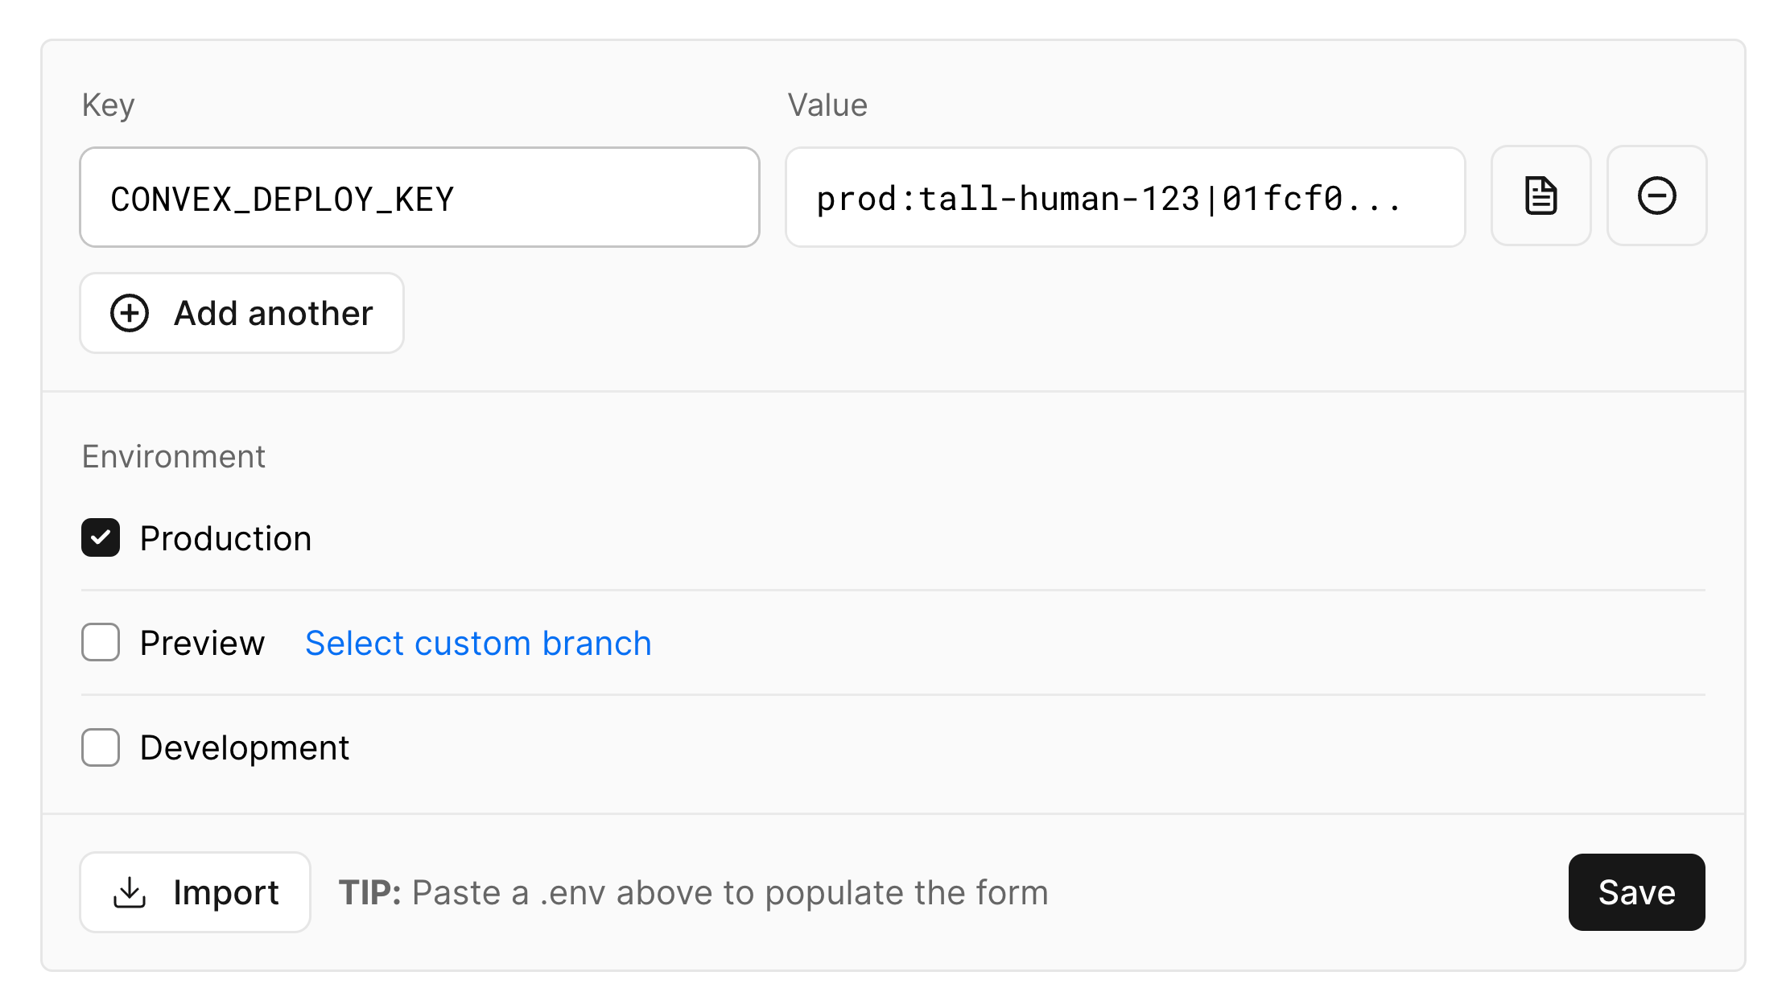1790x988 pixels.
Task: Uncheck the Production environment checkbox
Action: tap(101, 537)
